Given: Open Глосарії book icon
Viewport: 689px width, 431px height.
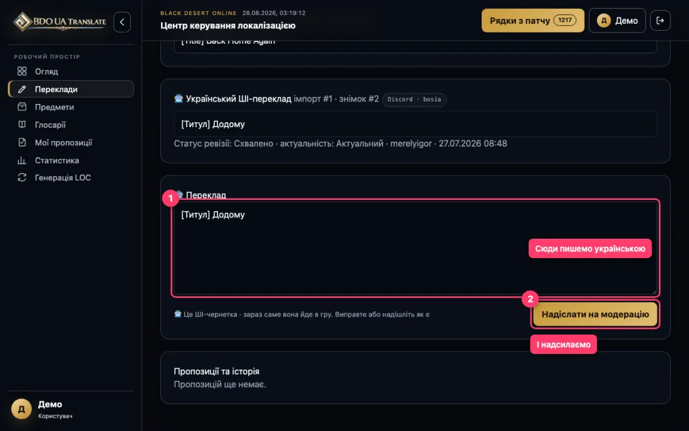Looking at the screenshot, I should 22,125.
